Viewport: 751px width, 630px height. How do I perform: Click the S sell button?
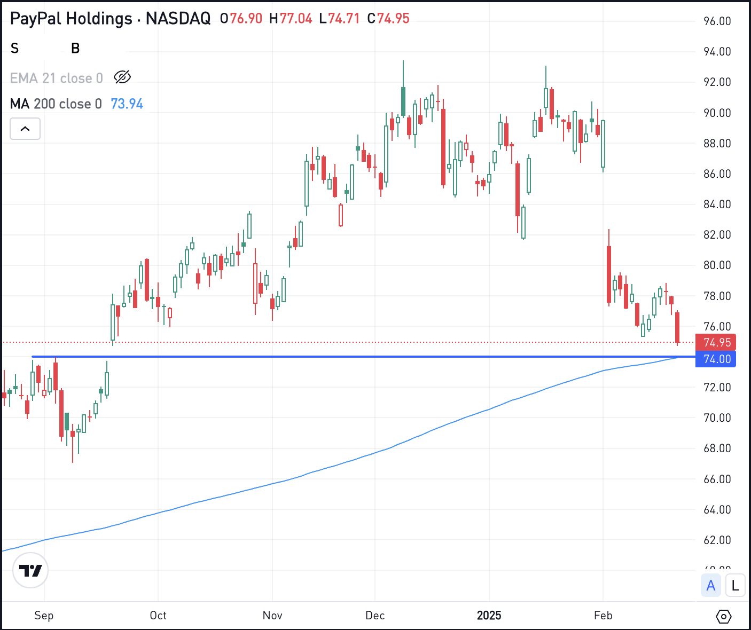point(15,49)
